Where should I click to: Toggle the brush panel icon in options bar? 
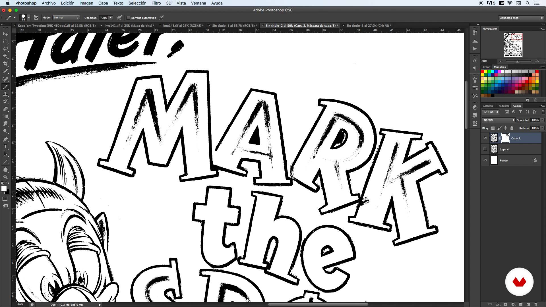(36, 18)
